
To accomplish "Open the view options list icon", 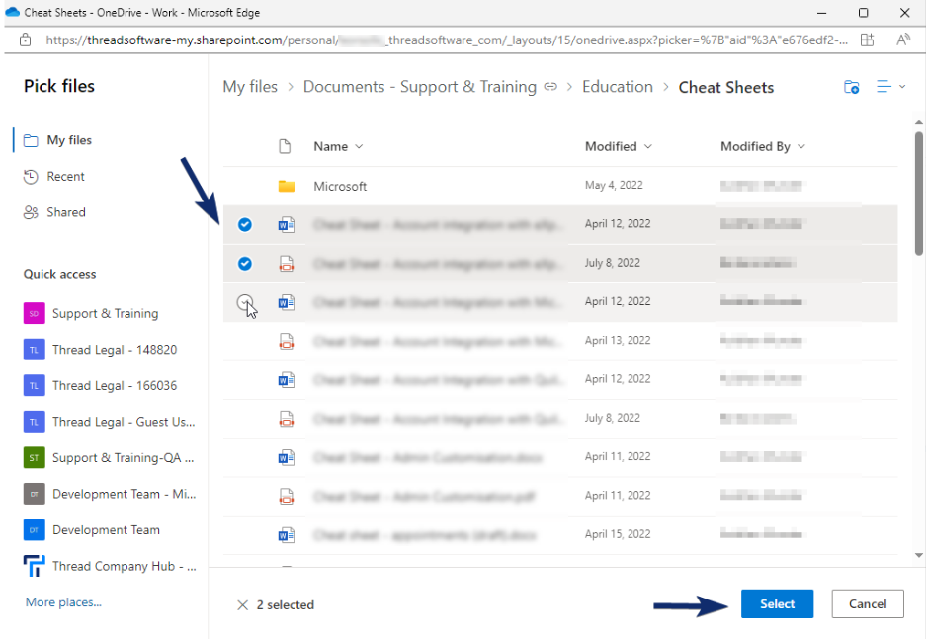I will coord(884,87).
